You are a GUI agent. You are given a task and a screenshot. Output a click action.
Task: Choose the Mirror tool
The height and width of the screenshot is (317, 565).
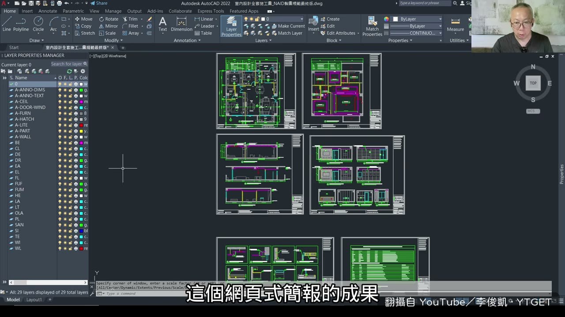[108, 26]
